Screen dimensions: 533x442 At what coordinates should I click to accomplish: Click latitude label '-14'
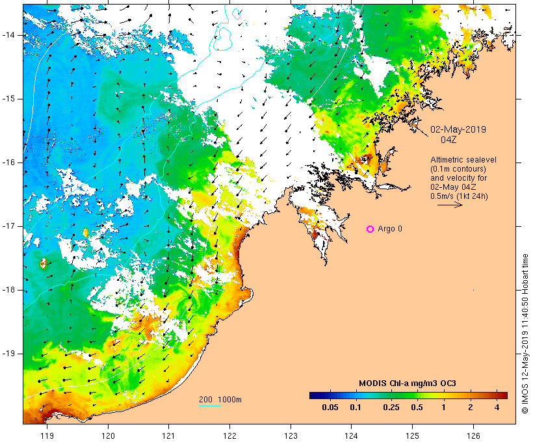click(9, 35)
